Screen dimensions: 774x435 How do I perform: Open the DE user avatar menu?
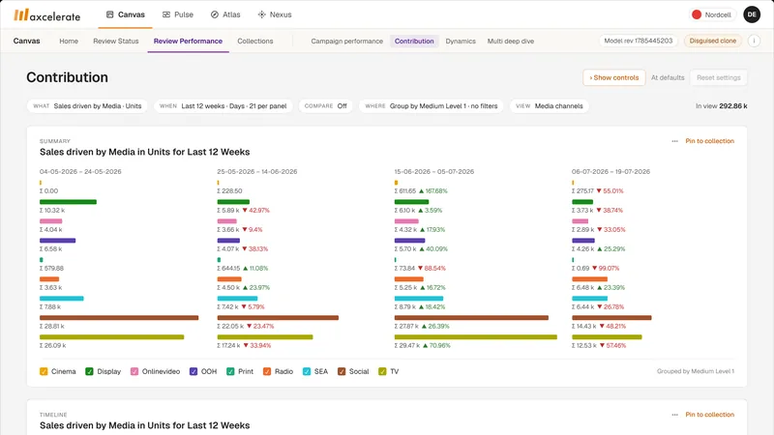(x=752, y=14)
